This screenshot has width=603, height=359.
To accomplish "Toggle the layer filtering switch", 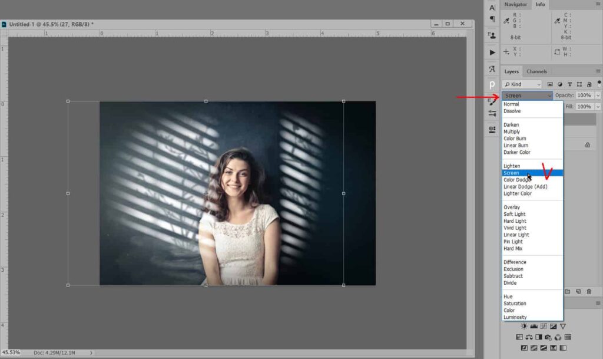I will pos(598,83).
